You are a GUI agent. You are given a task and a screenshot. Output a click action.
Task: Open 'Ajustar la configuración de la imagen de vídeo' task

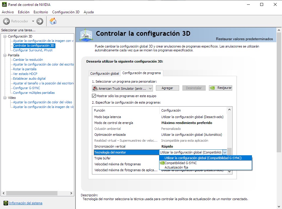click(43, 107)
